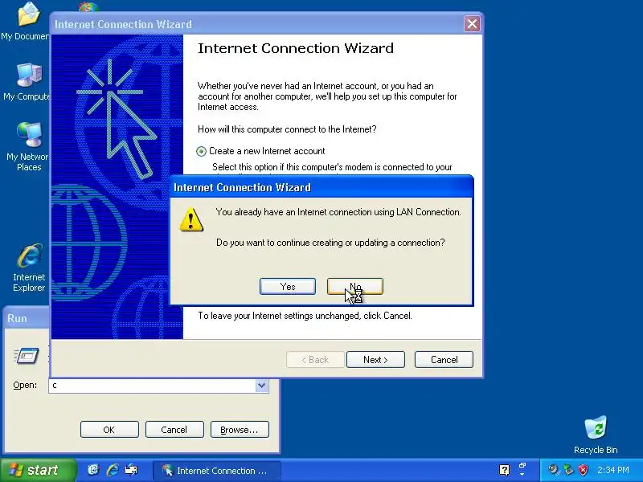This screenshot has width=643, height=482.
Task: Click Cancel in the Run dialog
Action: pos(174,430)
